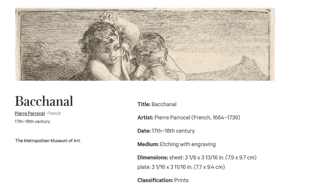The height and width of the screenshot is (191, 336).
Task: Click the bold Classification label
Action: tap(155, 180)
